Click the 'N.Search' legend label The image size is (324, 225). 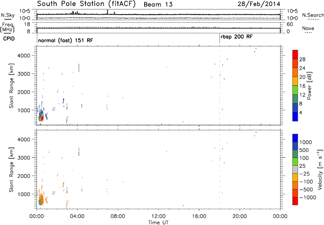coord(313,15)
